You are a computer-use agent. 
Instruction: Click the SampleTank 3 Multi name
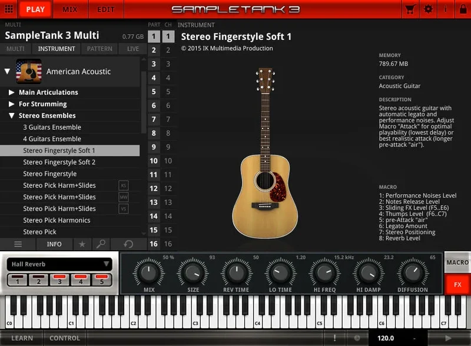(52, 35)
